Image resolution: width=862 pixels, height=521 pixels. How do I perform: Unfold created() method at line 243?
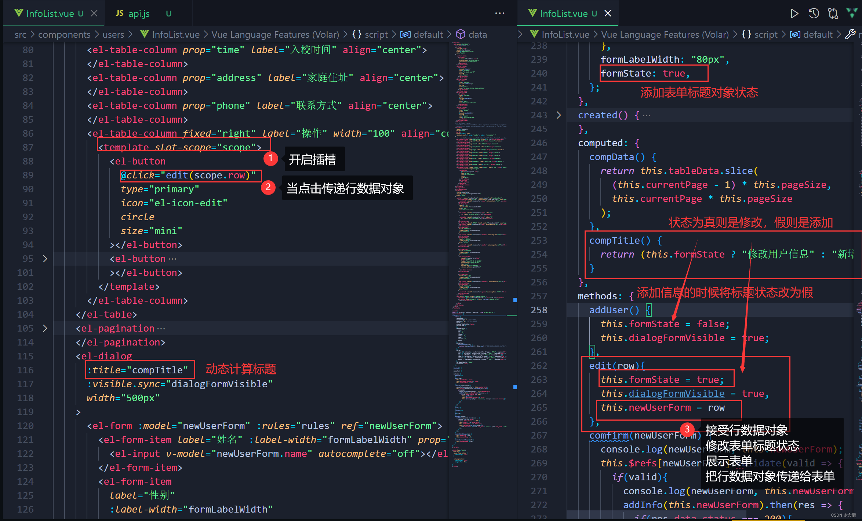[559, 115]
